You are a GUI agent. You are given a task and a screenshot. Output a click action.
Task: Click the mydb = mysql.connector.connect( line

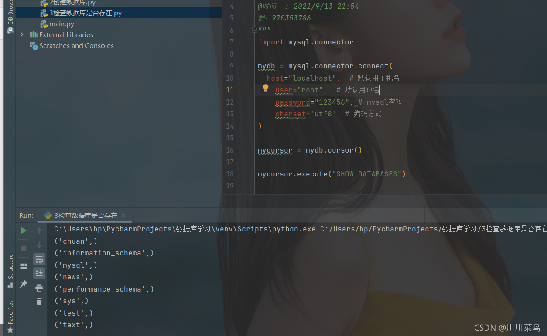325,66
